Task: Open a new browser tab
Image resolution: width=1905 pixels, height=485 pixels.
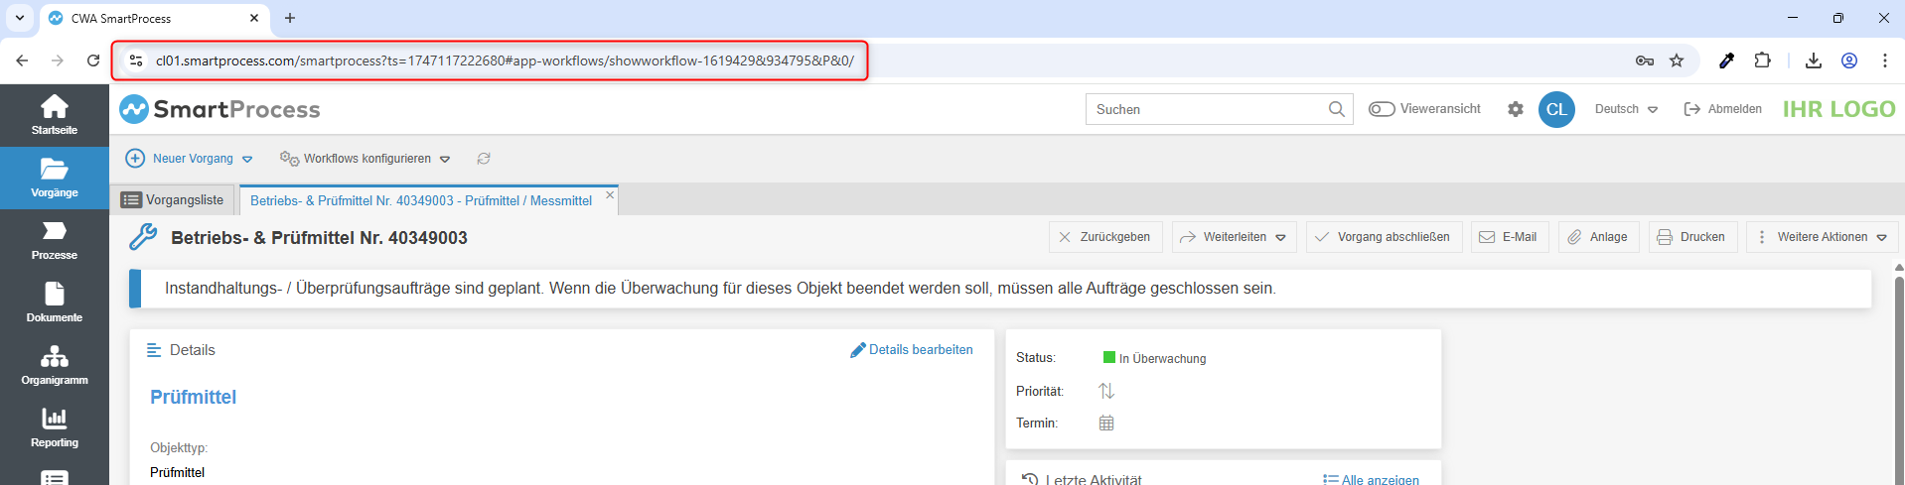Action: [x=290, y=18]
